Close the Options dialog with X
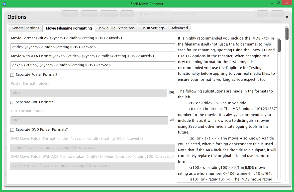The image size is (294, 192). [287, 17]
